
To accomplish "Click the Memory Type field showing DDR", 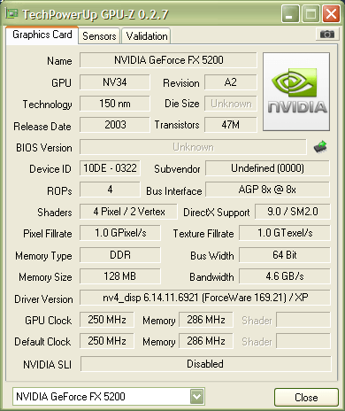I will (120, 255).
